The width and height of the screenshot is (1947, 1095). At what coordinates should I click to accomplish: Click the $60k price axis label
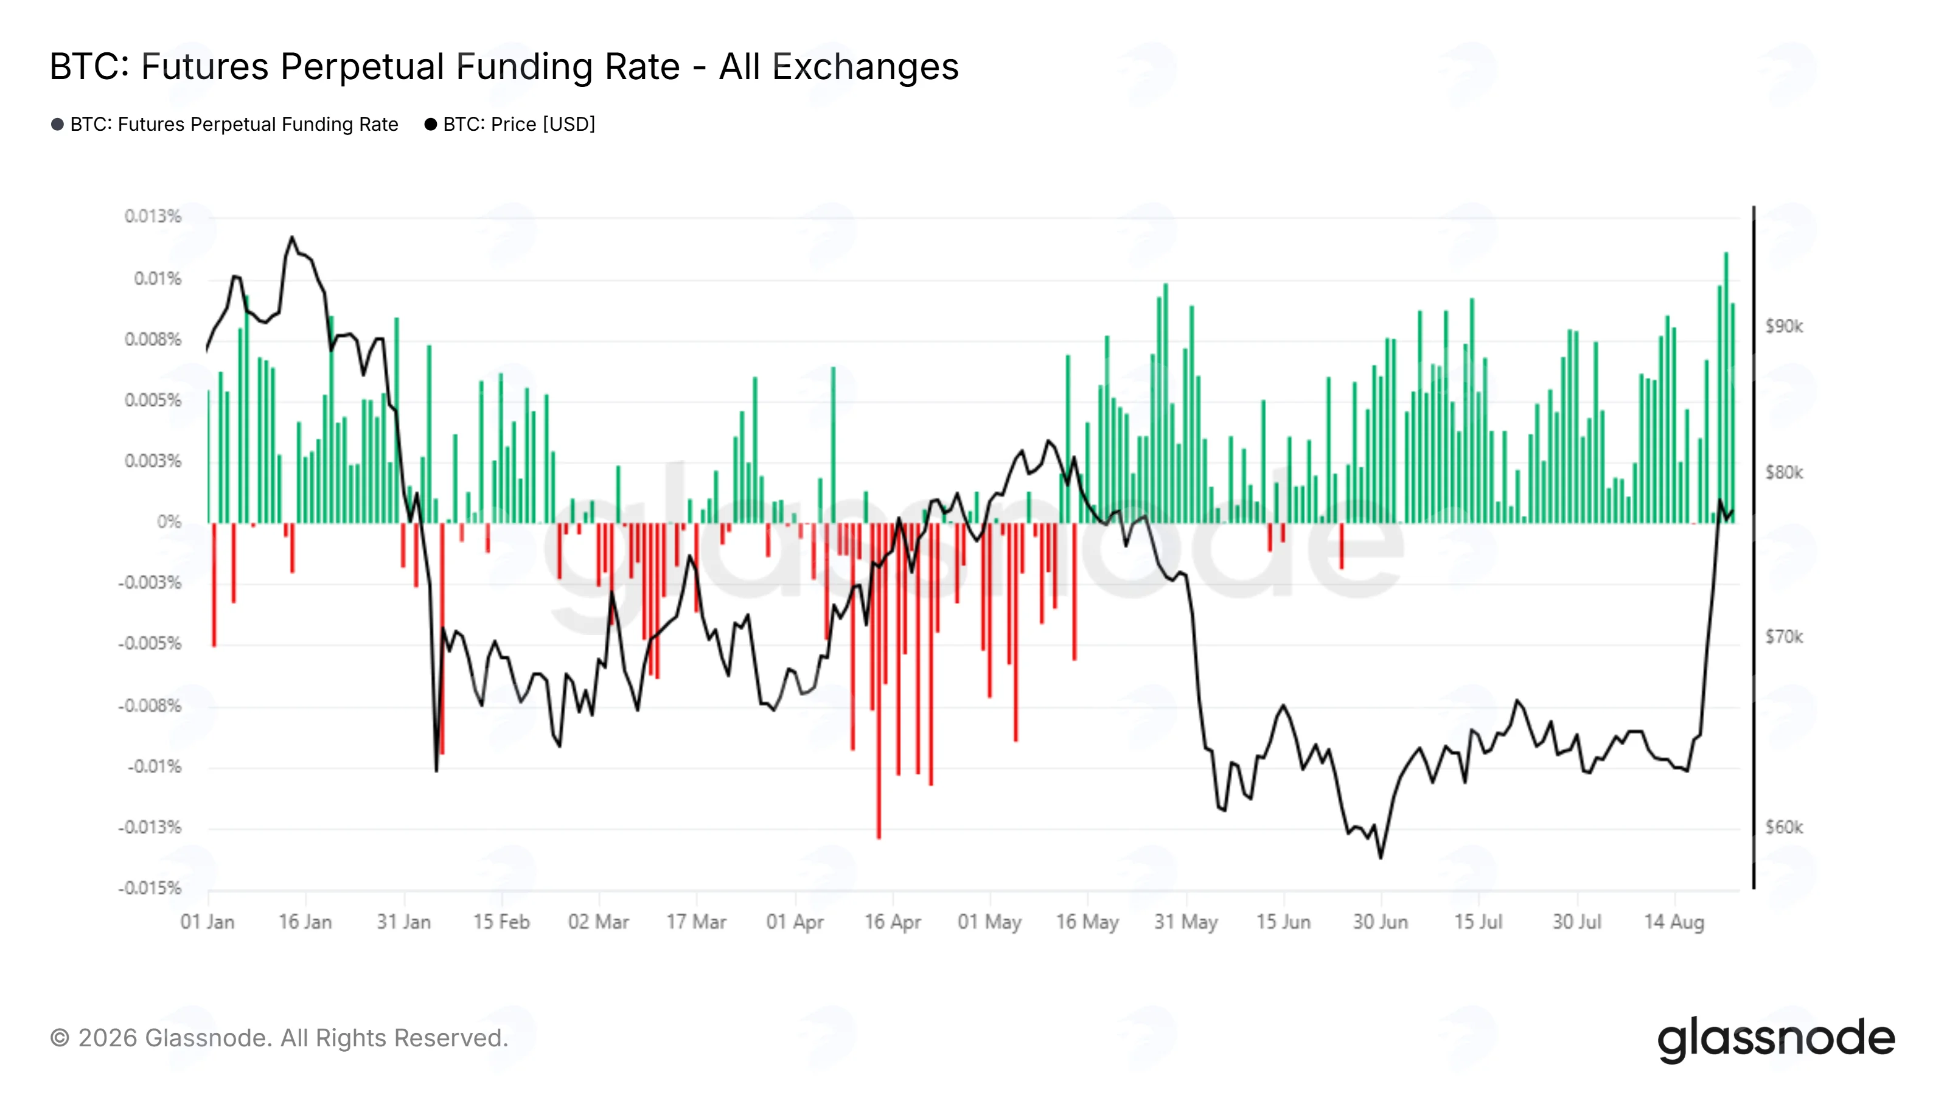pyautogui.click(x=1785, y=828)
